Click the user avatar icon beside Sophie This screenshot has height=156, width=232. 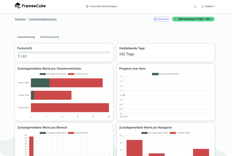coord(203,6)
